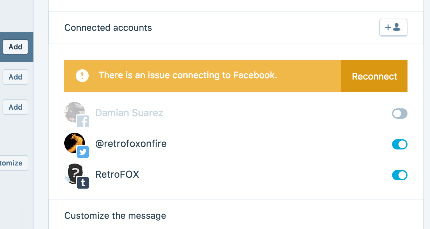The image size is (430, 229).
Task: Click the third Add button in sidebar
Action: (15, 107)
